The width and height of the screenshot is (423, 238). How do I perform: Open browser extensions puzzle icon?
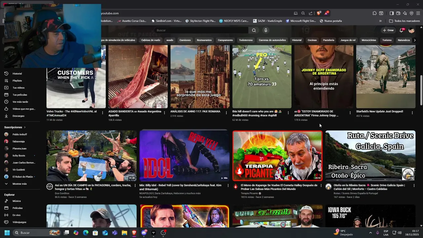[374, 13]
